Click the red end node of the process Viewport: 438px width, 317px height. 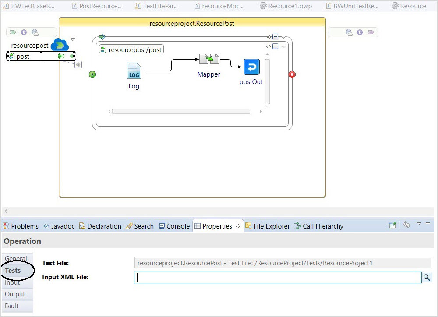click(292, 74)
